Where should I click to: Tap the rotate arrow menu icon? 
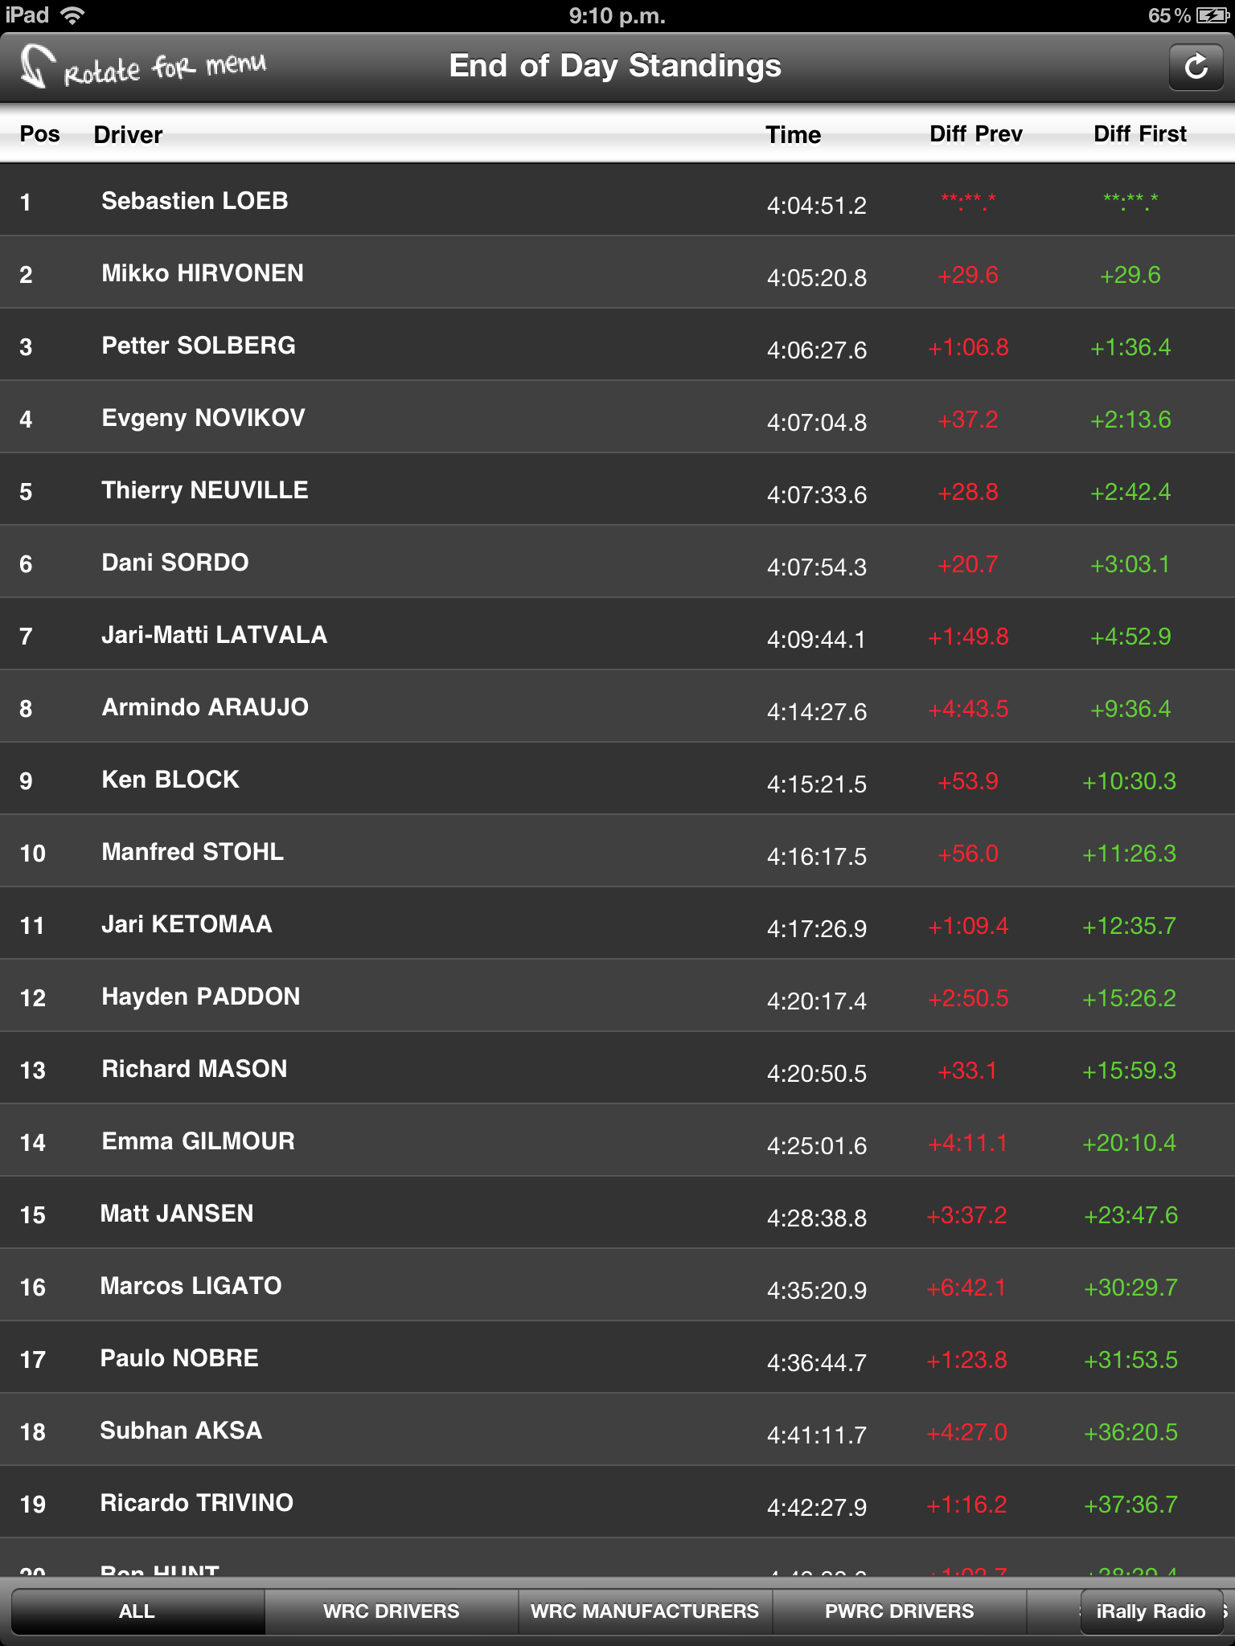click(x=37, y=67)
